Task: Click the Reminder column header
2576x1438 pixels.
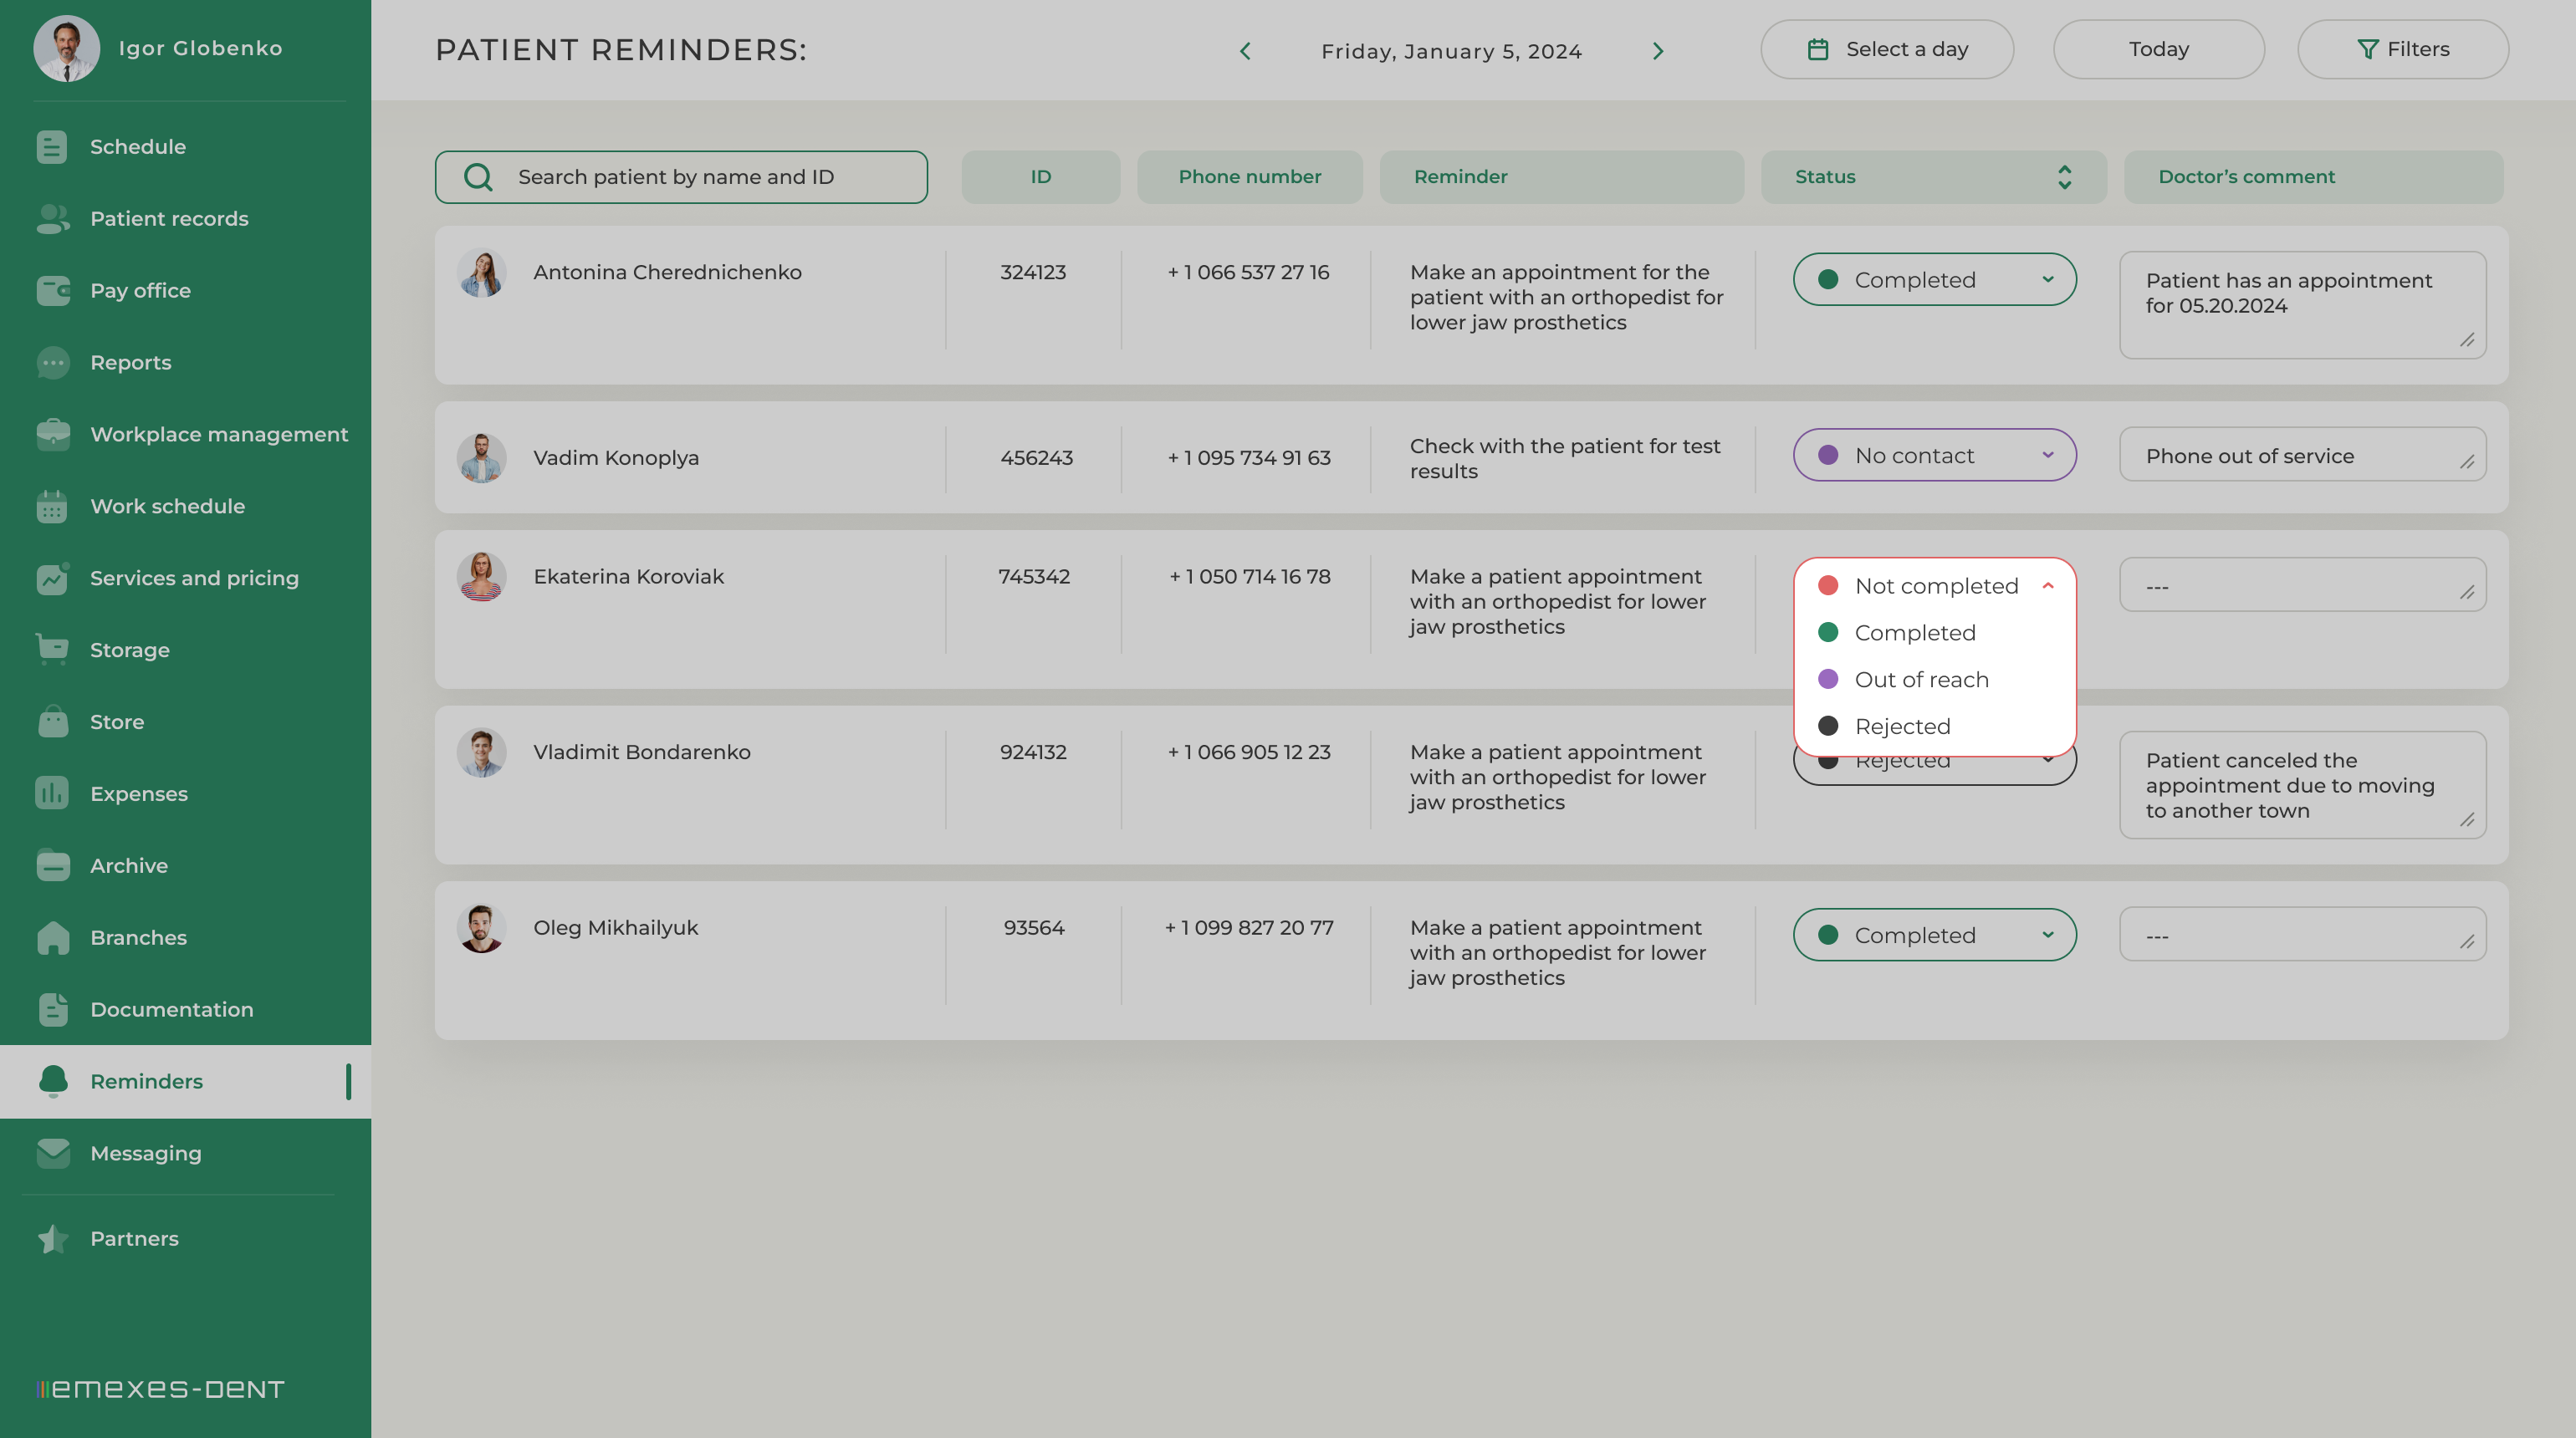Action: coord(1561,177)
